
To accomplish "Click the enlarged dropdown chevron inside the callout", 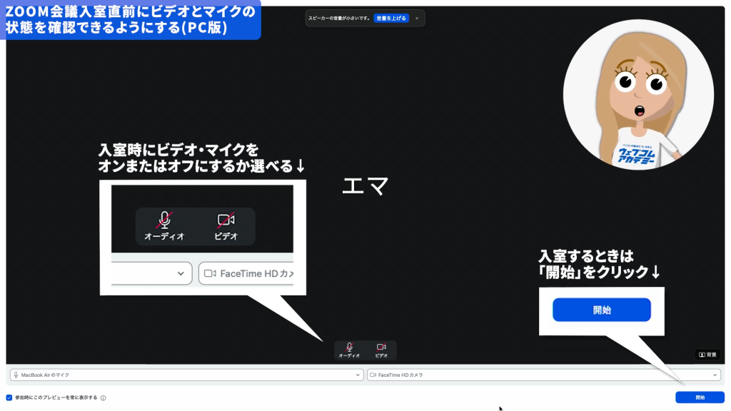I will pyautogui.click(x=180, y=273).
